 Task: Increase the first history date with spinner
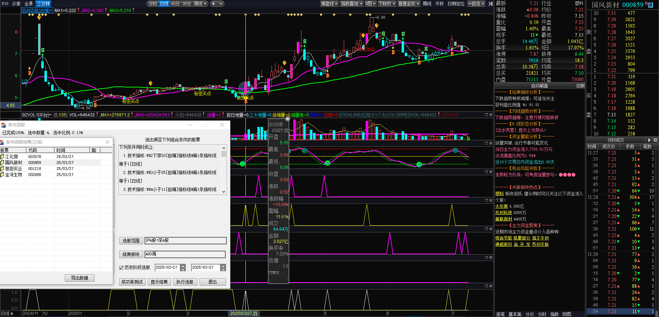click(183, 266)
